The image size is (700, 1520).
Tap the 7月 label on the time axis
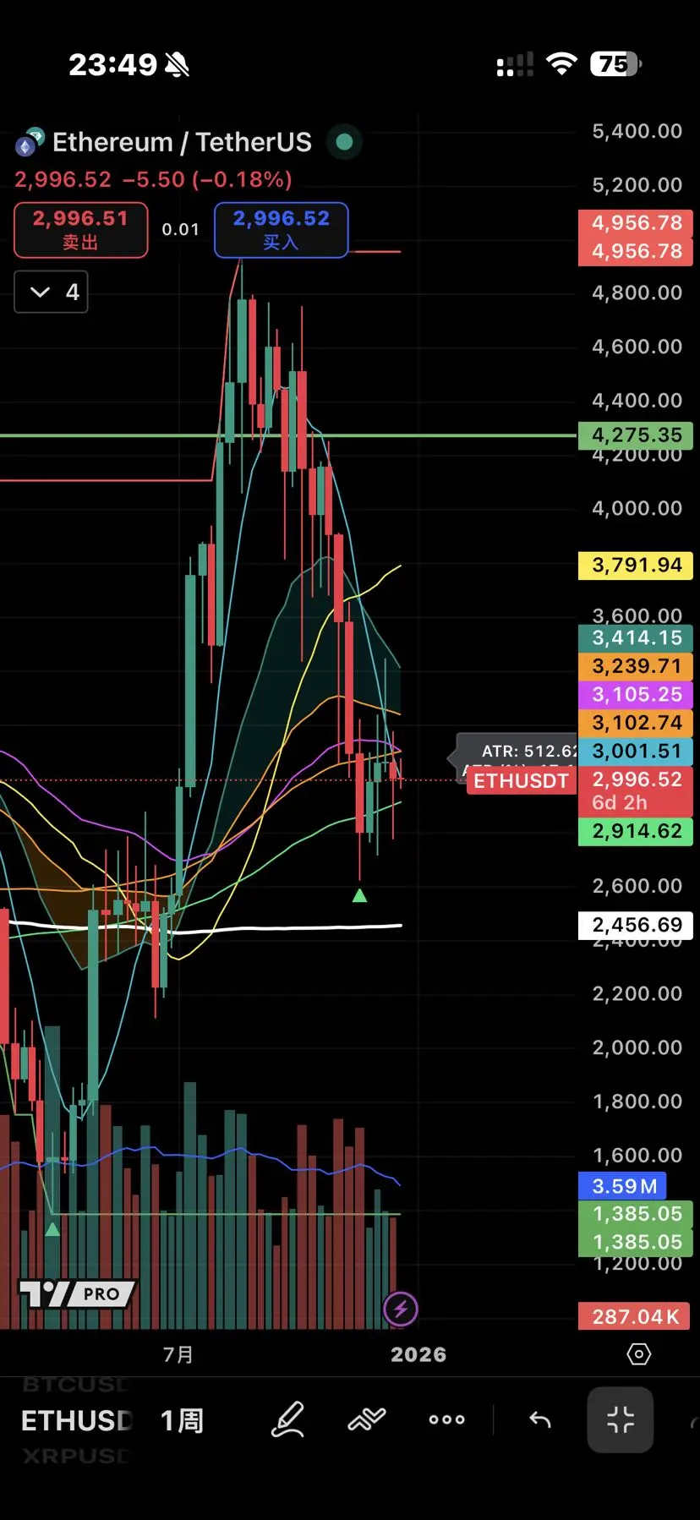click(178, 1354)
